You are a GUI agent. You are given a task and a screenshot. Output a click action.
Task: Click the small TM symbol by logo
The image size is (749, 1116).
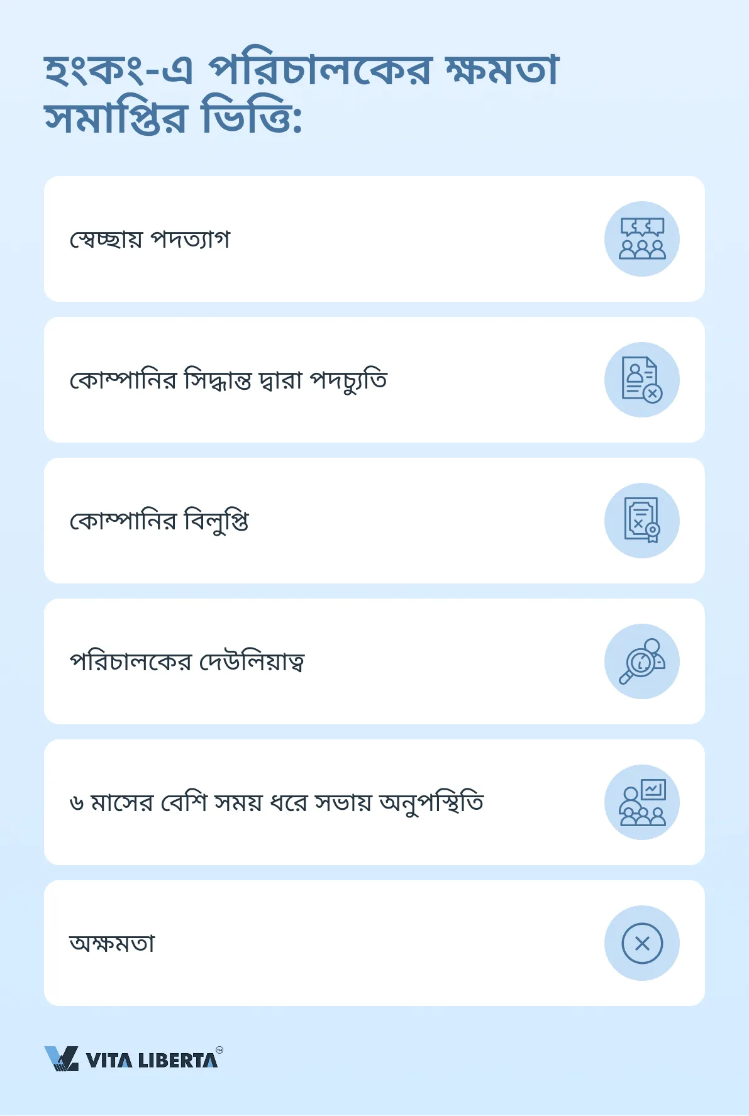click(219, 1049)
